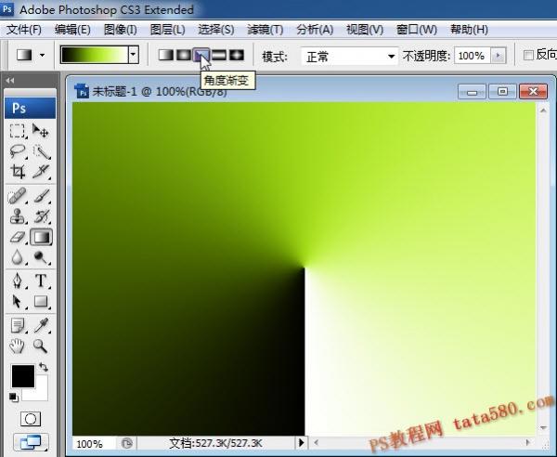Viewport: 557px width, 457px height.
Task: Open the 不透明度 opacity slider arrow
Action: (x=498, y=56)
